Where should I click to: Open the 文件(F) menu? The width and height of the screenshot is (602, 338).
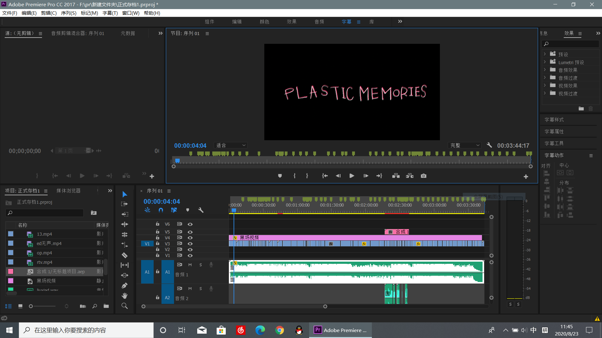10,13
